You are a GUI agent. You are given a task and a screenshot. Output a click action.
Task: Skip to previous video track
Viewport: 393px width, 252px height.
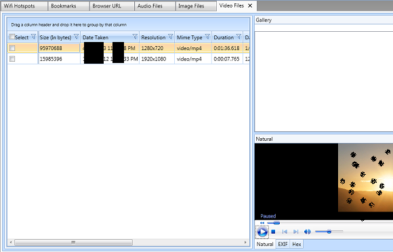285,232
